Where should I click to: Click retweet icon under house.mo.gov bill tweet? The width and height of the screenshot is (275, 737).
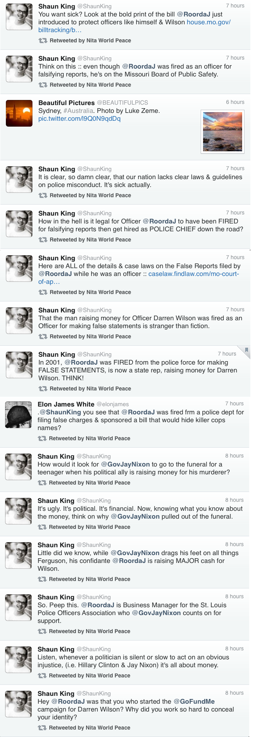pyautogui.click(x=43, y=40)
